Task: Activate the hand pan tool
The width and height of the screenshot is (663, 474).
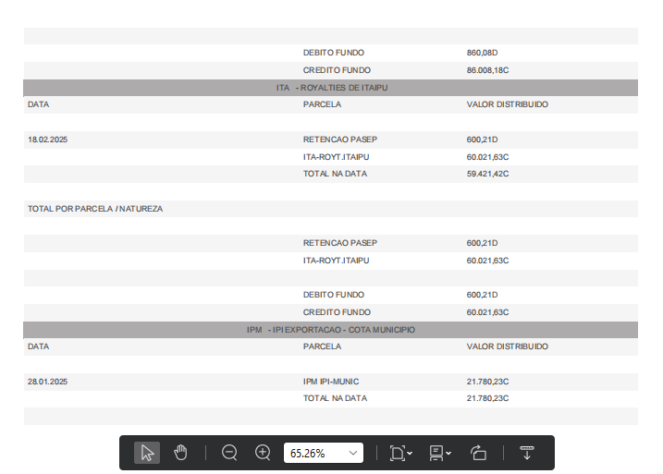Action: (180, 453)
